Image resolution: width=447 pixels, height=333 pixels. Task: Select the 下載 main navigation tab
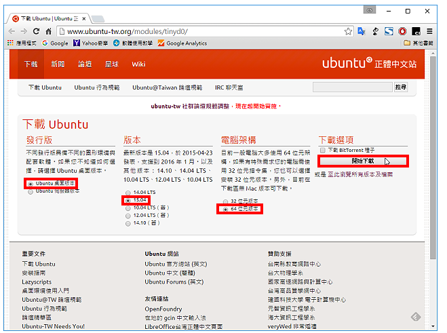coord(31,64)
